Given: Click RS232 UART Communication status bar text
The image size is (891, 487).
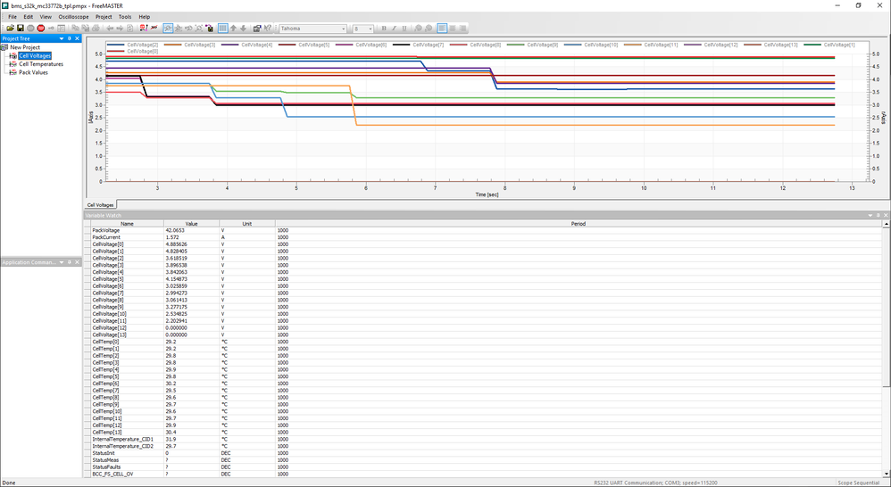Looking at the screenshot, I should click(x=655, y=483).
